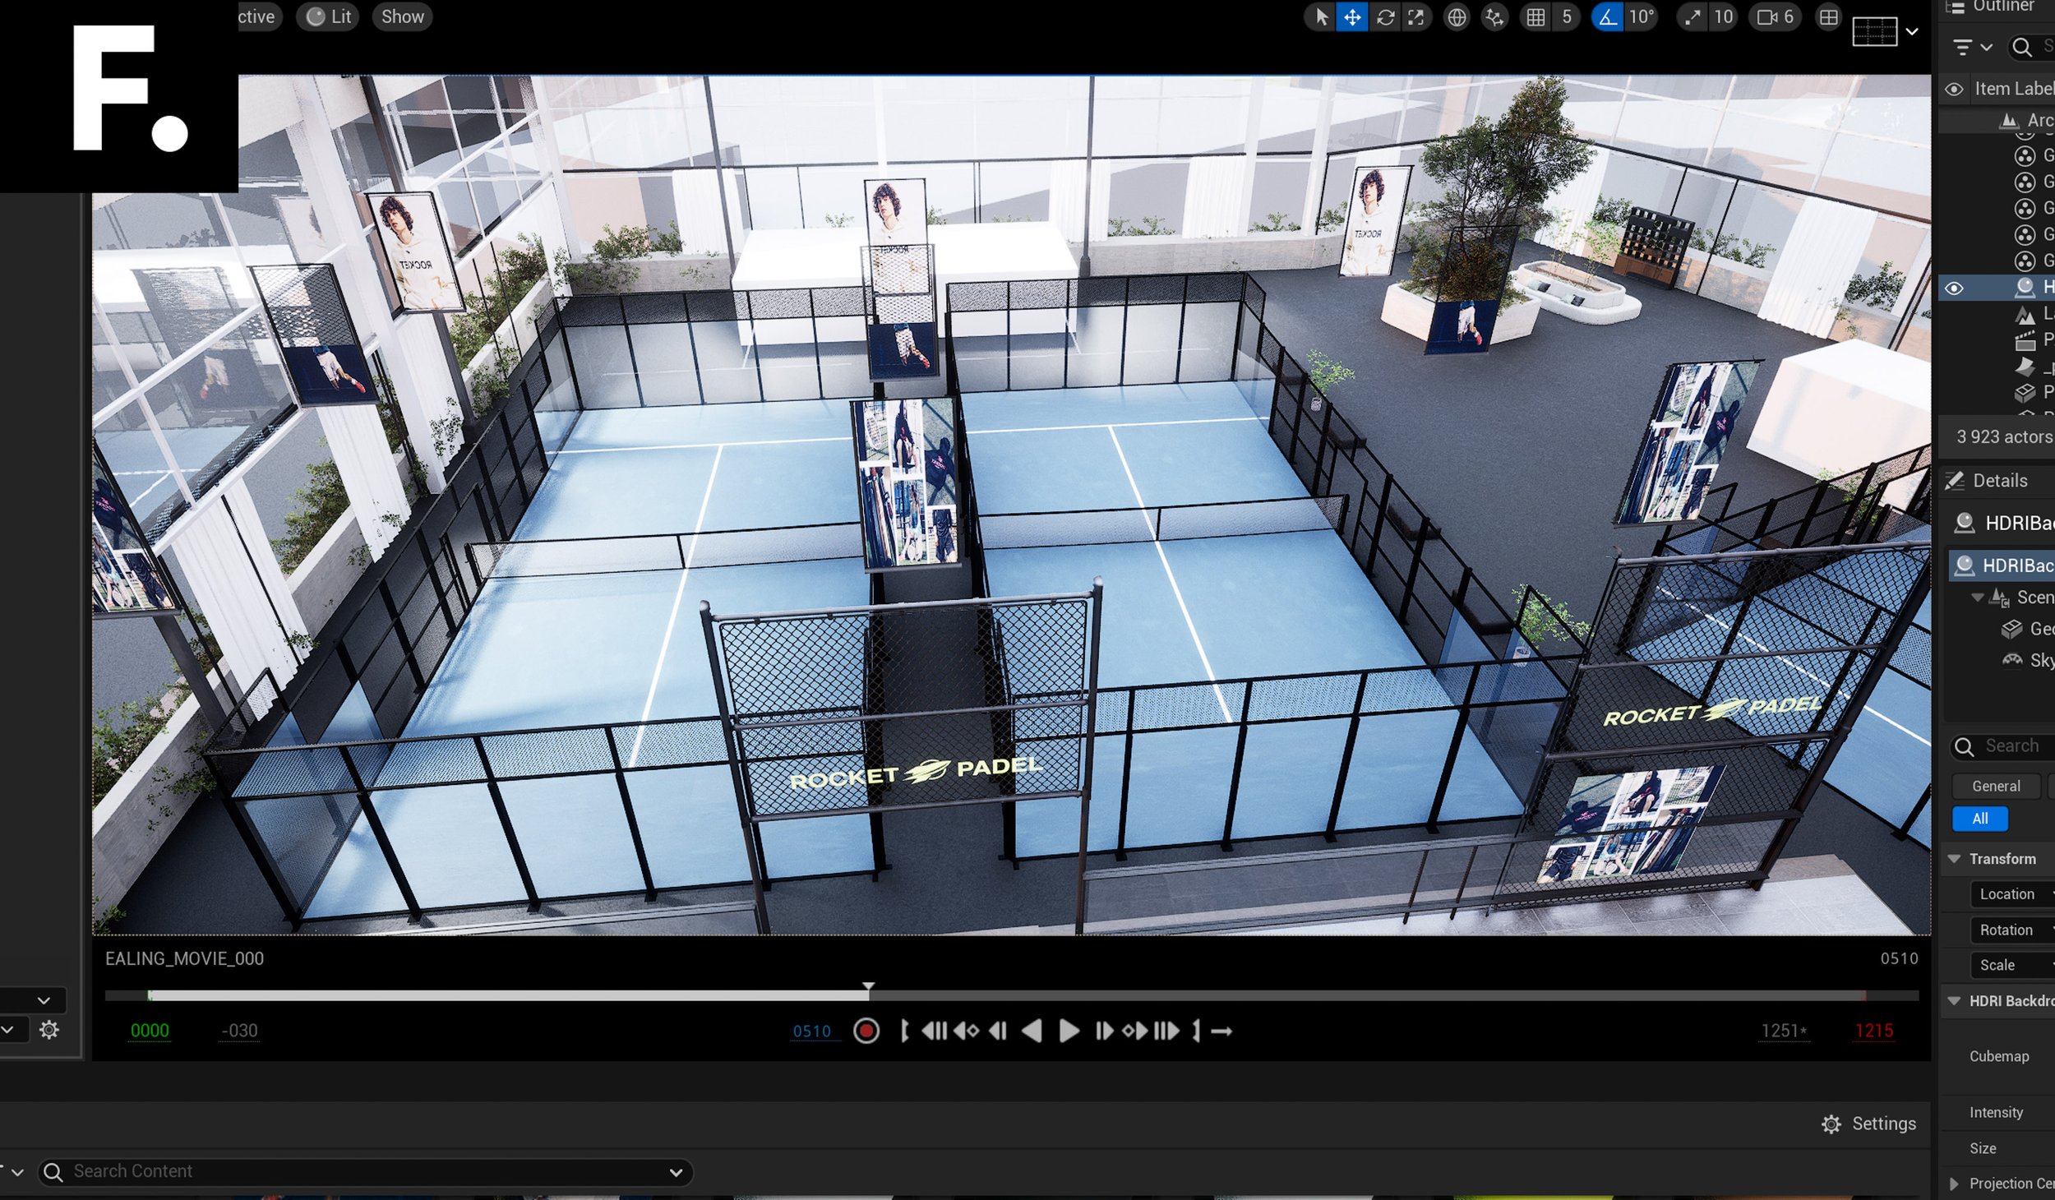The image size is (2055, 1200).
Task: Edit green start frame 0000 value
Action: [150, 1031]
